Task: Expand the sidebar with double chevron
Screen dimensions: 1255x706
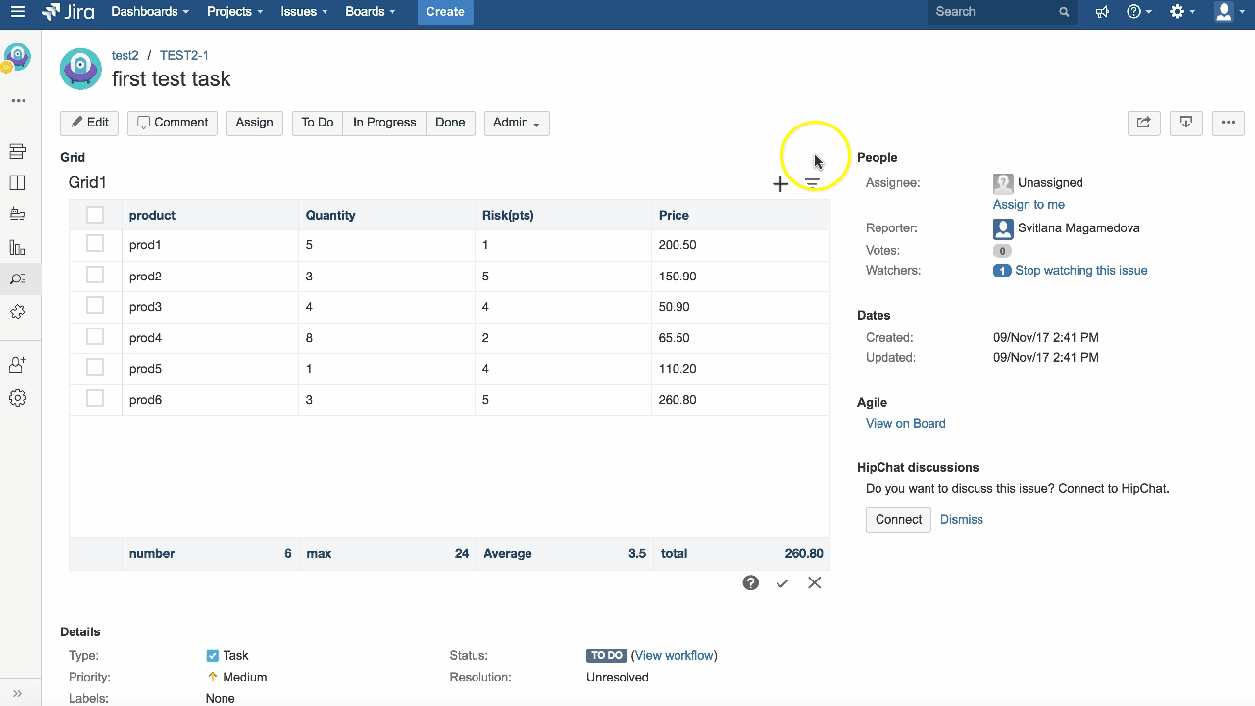Action: coord(18,693)
